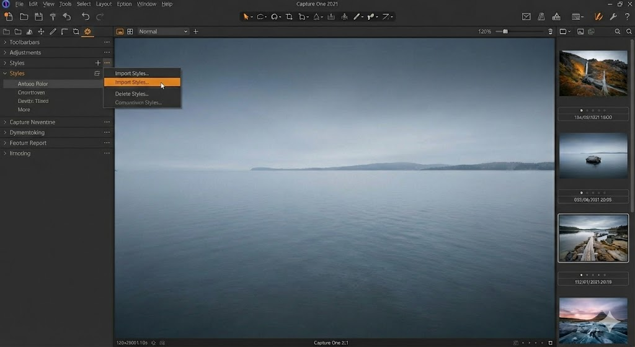Select the lone rock in sea thumbnail
Screen dimensions: 635x347
(593, 156)
